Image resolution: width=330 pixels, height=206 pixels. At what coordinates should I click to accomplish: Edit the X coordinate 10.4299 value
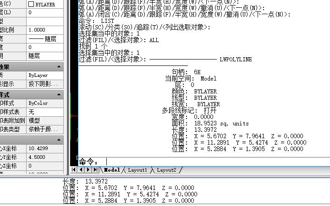pos(45,148)
